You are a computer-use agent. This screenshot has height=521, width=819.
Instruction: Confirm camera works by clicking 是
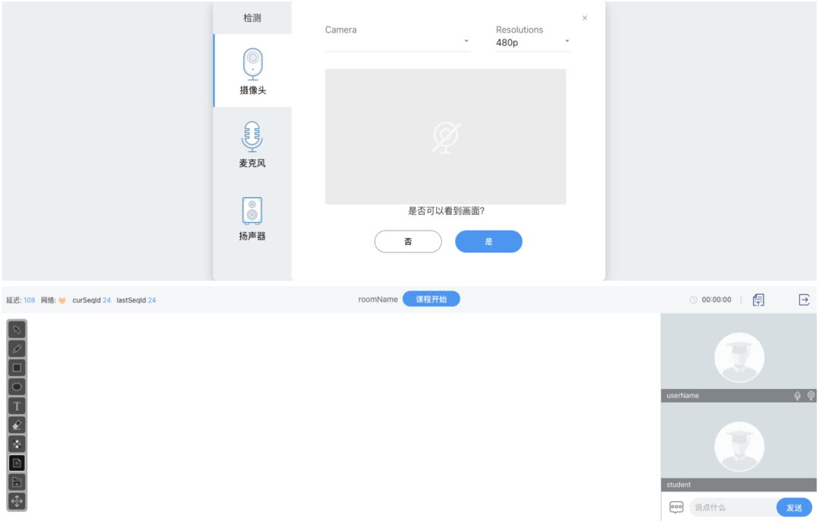tap(488, 241)
